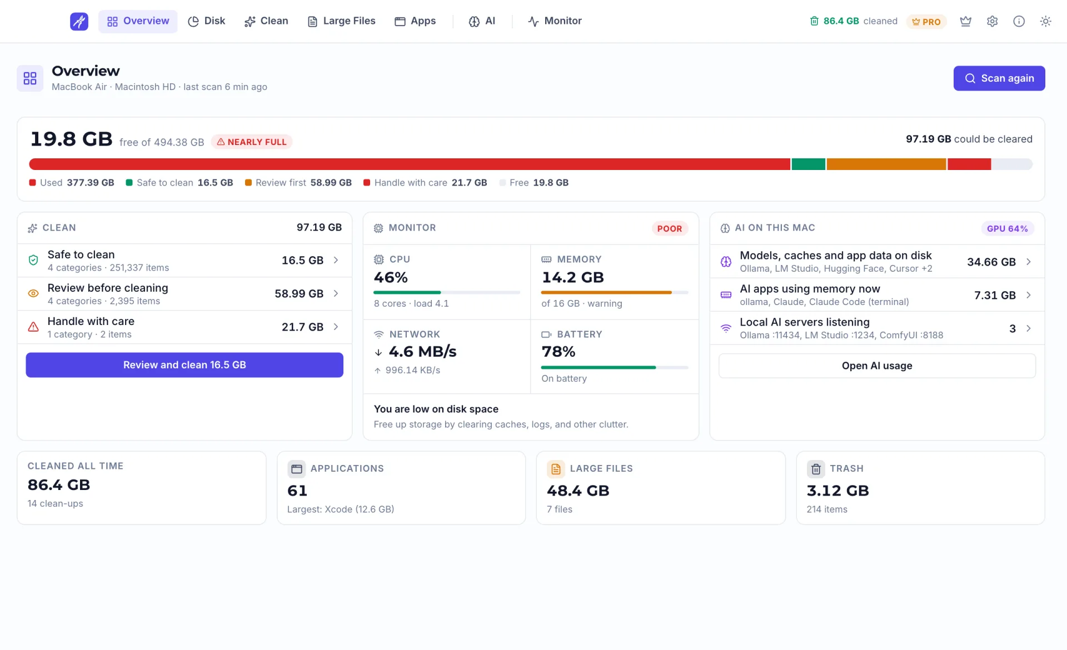The height and width of the screenshot is (650, 1067).
Task: Click the Large Files card document icon
Action: coord(556,469)
